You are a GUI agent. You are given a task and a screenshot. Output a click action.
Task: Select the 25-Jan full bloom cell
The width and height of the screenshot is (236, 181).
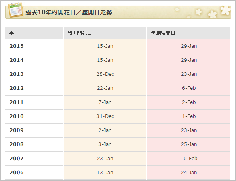coord(189,144)
